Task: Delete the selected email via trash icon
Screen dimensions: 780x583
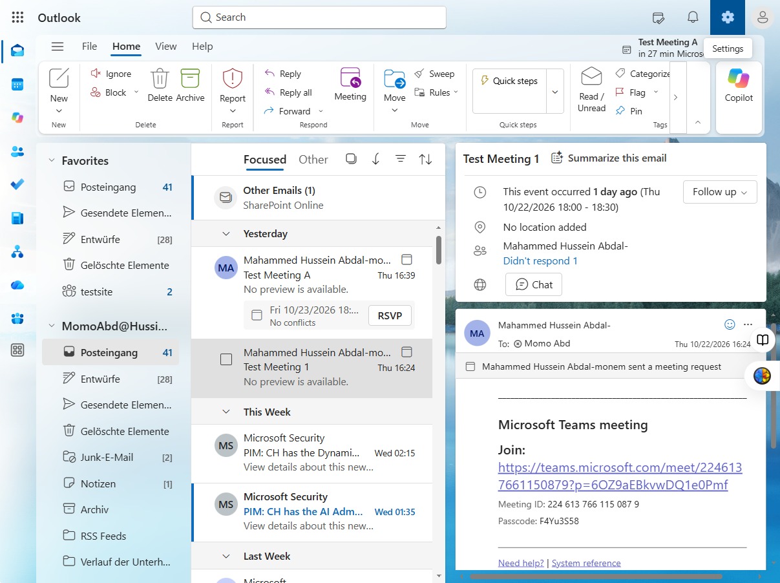Action: (160, 85)
